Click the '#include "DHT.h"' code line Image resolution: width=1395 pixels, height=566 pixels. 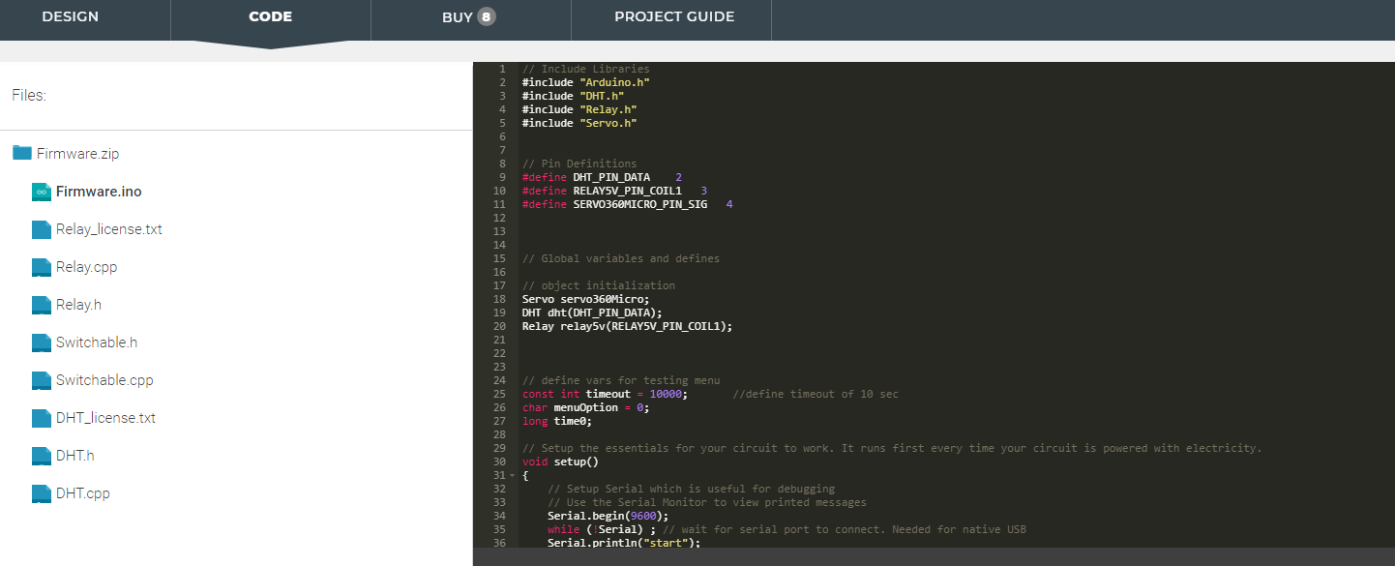(x=573, y=96)
